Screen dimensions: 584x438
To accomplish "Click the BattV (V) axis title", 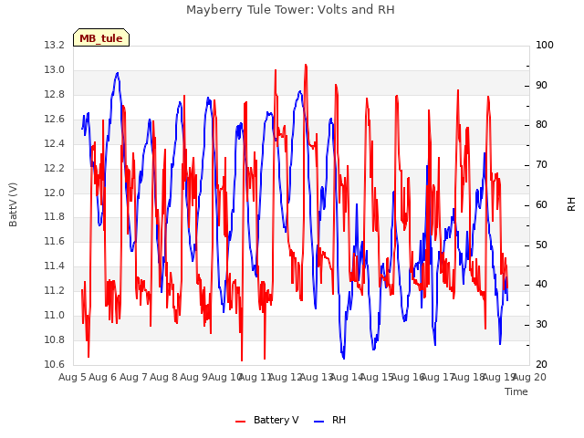I will click(x=13, y=204).
